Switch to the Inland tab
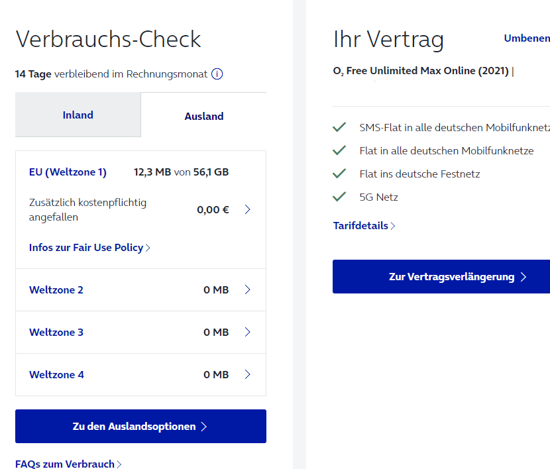The height and width of the screenshot is (469, 550). coord(78,115)
